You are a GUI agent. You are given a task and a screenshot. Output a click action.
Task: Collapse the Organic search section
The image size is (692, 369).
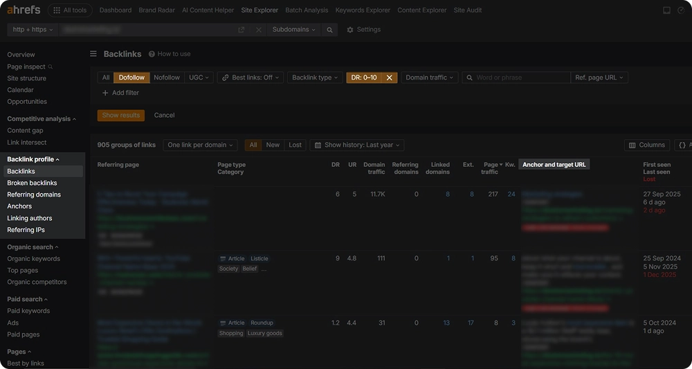click(33, 247)
